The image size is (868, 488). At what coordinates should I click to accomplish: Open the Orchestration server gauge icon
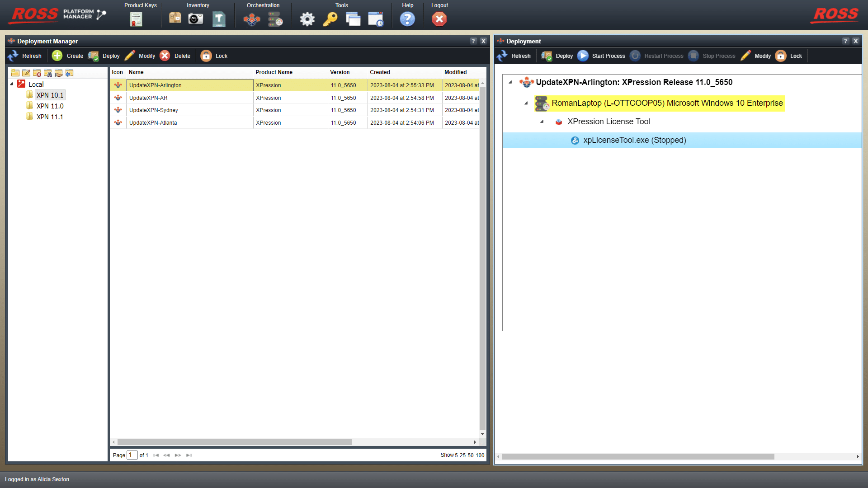(275, 19)
